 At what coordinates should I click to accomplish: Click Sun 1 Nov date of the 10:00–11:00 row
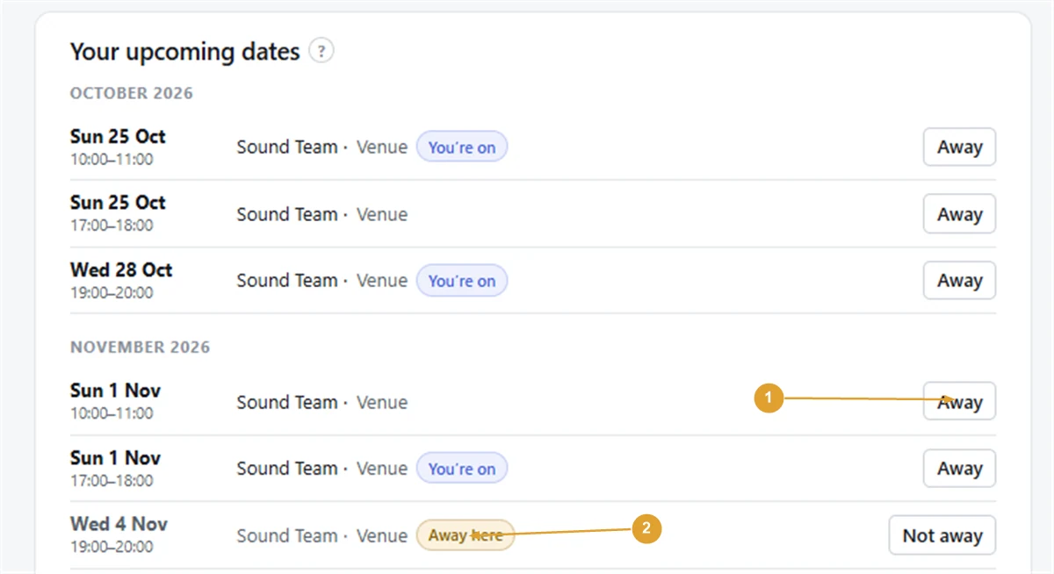pyautogui.click(x=115, y=391)
